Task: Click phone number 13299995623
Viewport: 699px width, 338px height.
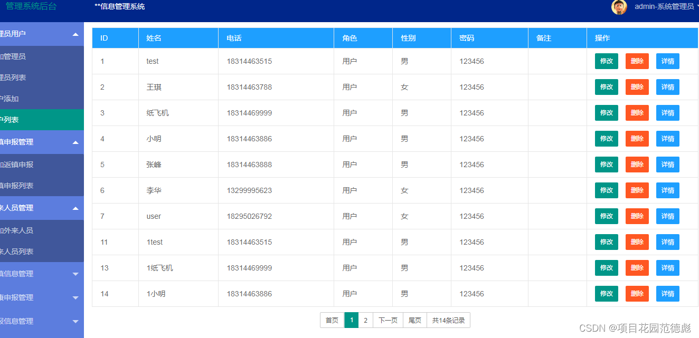Action: click(249, 190)
